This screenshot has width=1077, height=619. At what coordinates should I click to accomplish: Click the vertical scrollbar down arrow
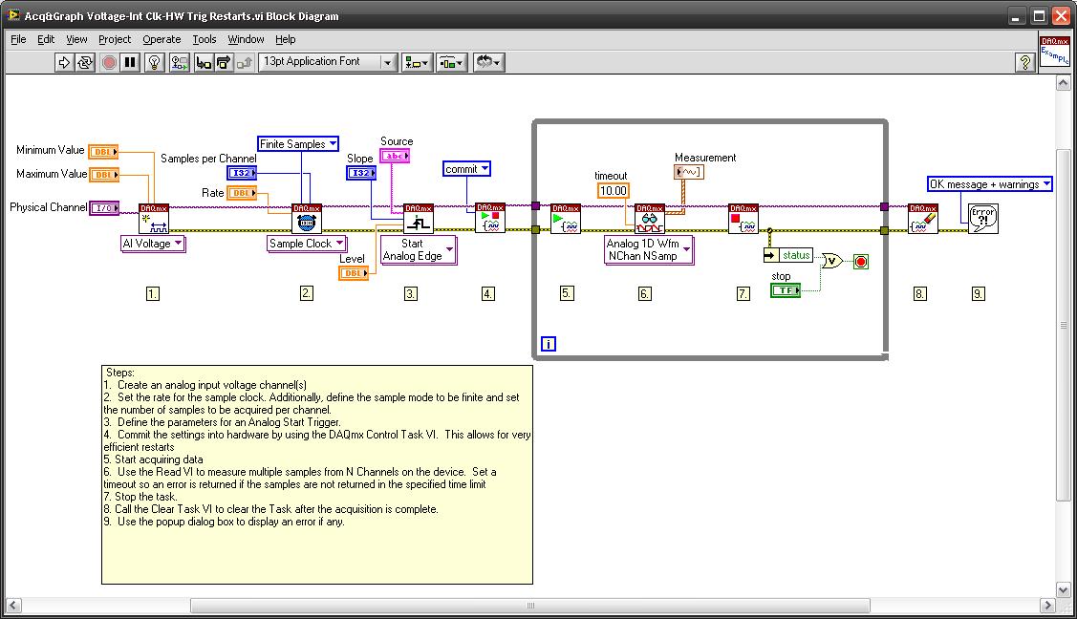[x=1063, y=589]
